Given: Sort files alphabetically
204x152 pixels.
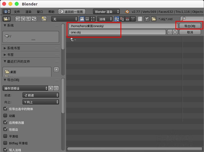Looking at the screenshot, I should 116,19.
